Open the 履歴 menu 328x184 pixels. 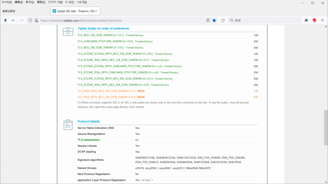(41, 2)
